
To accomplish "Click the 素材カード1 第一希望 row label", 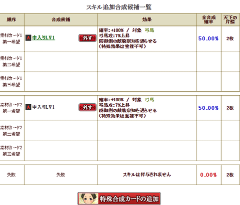I will click(x=11, y=38).
